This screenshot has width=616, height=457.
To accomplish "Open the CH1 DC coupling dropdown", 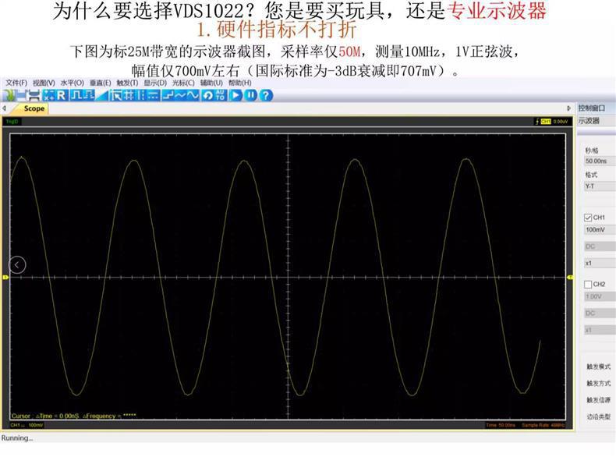I will click(x=600, y=246).
